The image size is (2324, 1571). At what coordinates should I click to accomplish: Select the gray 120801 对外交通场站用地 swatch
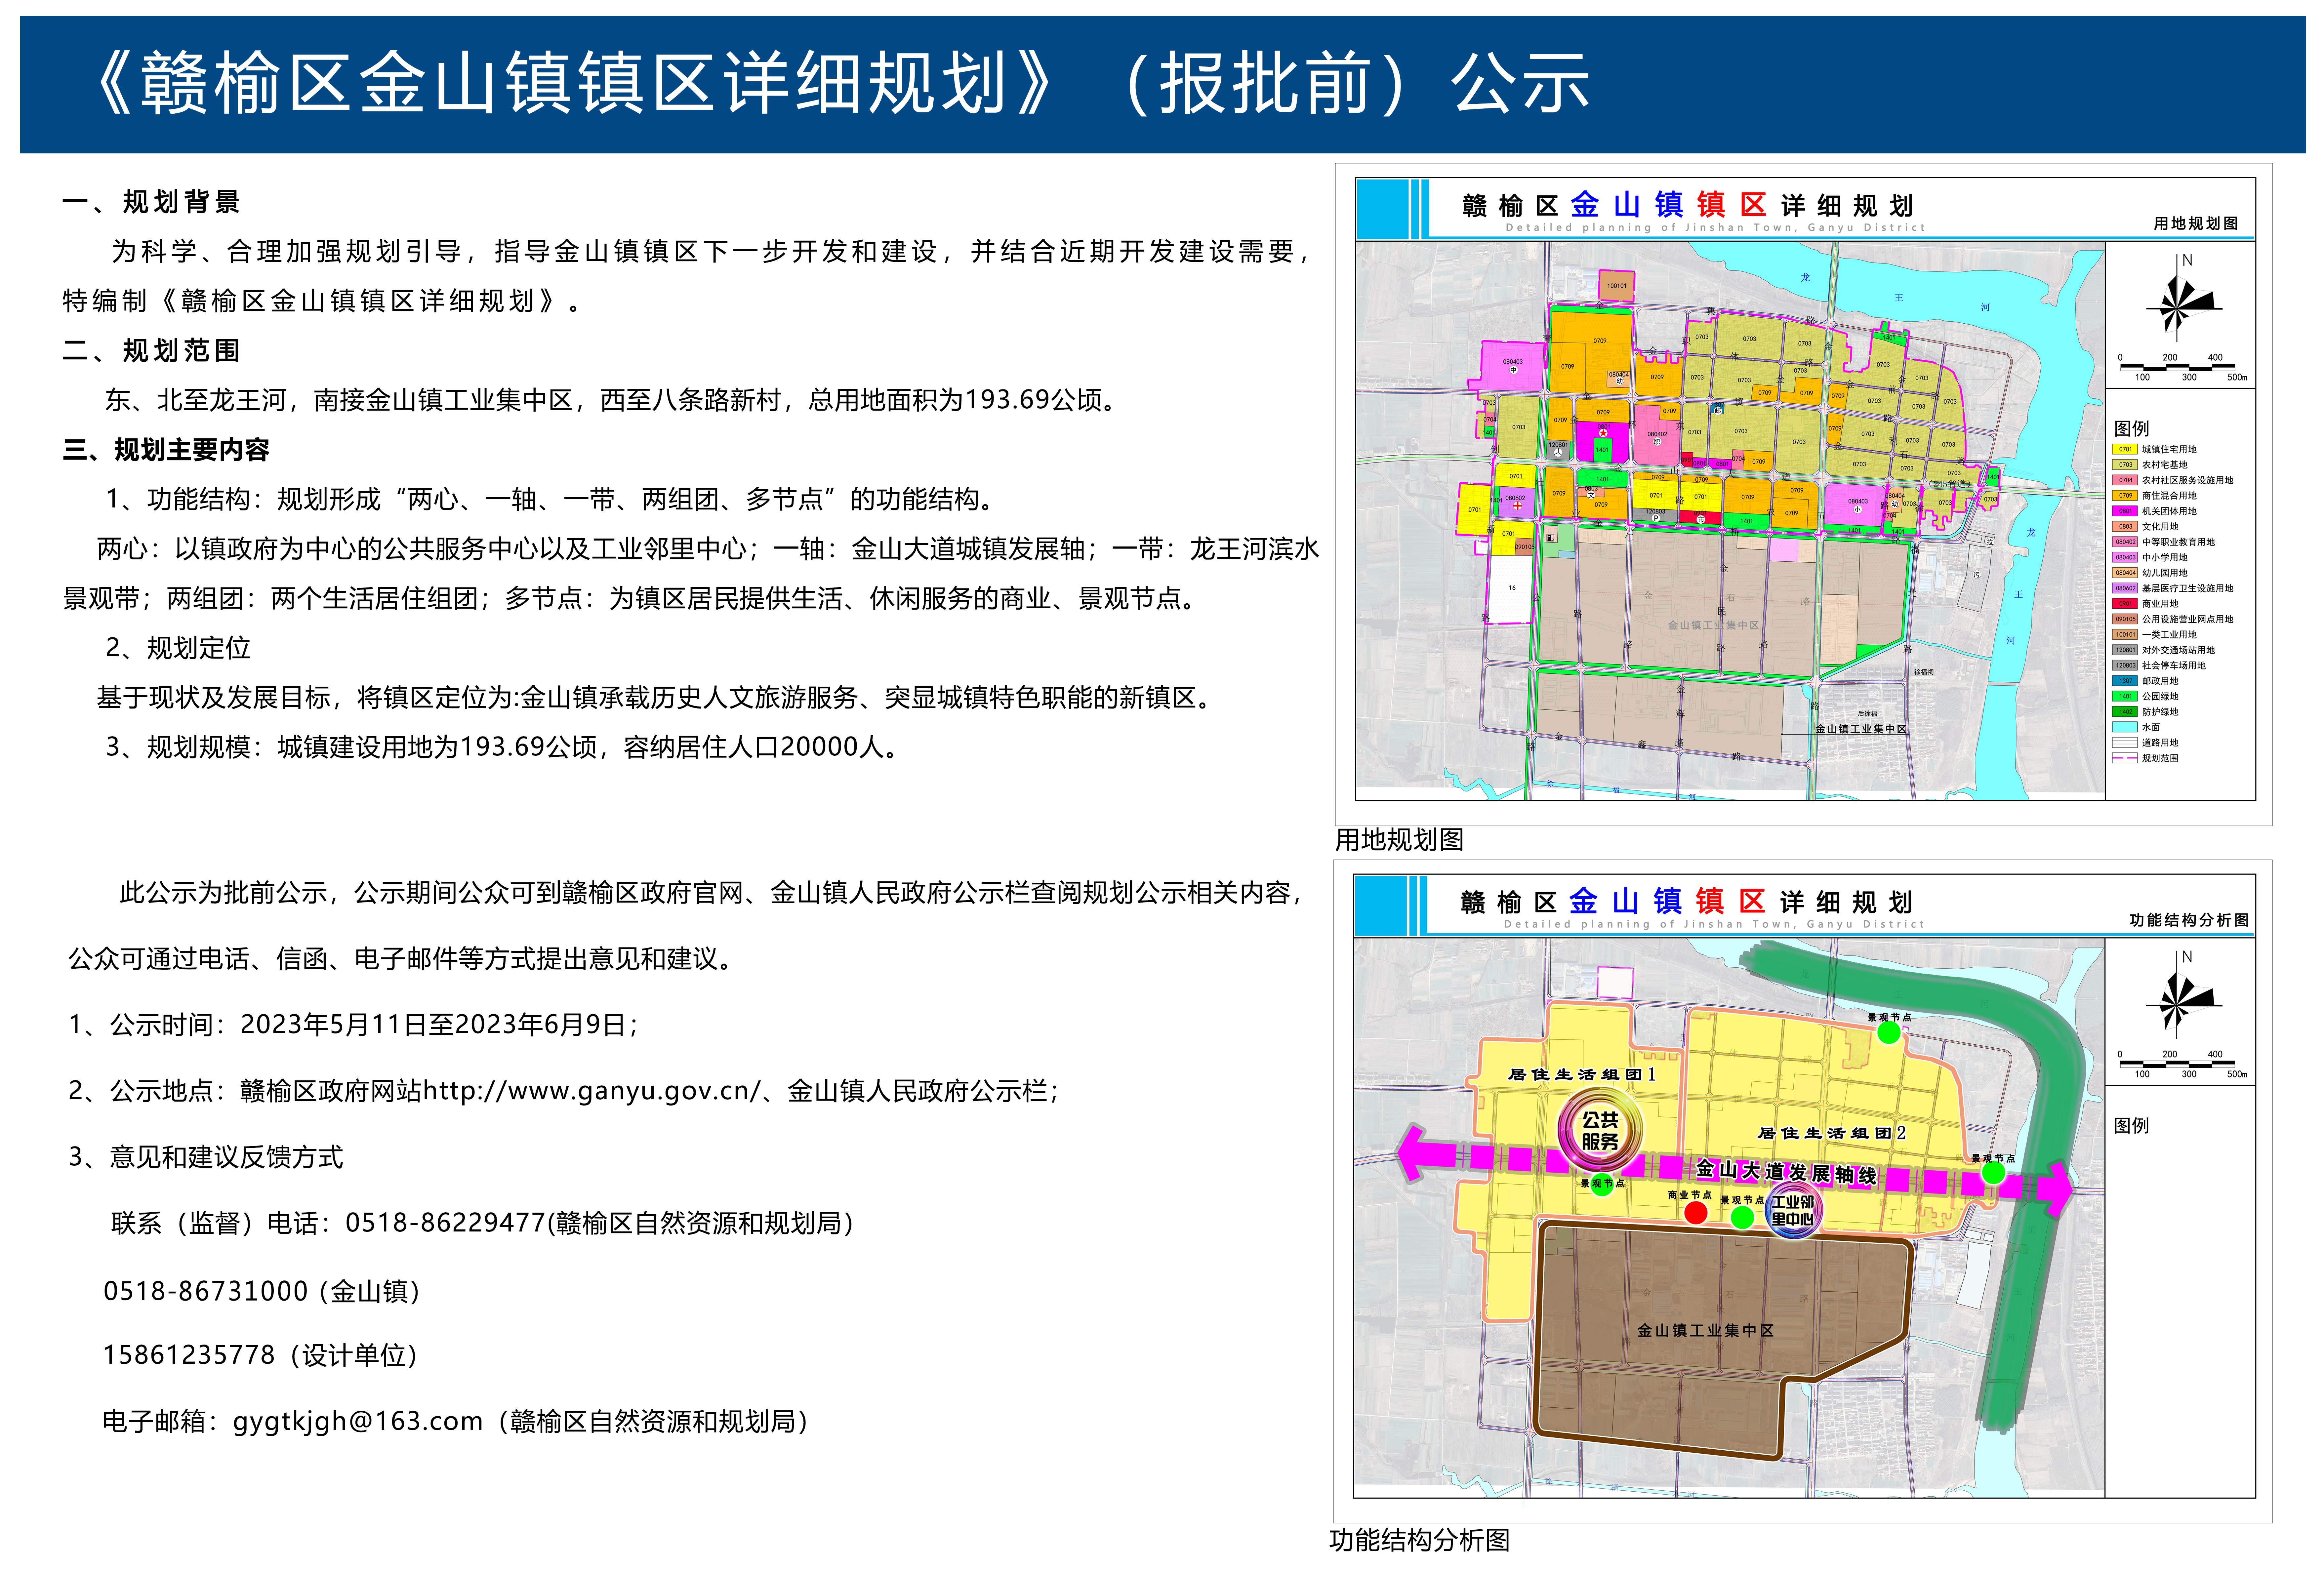(2125, 650)
